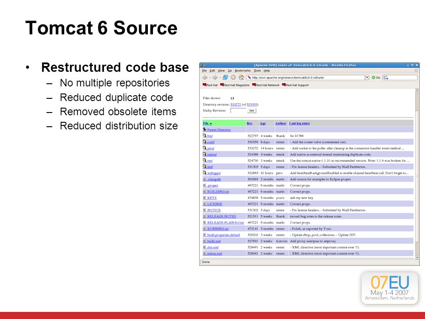Click the URL address bar field
Viewport: 425px width, 319px height.
coord(305,78)
